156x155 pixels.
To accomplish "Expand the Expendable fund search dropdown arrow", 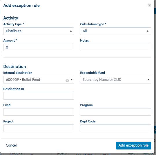I will pyautogui.click(x=148, y=80).
